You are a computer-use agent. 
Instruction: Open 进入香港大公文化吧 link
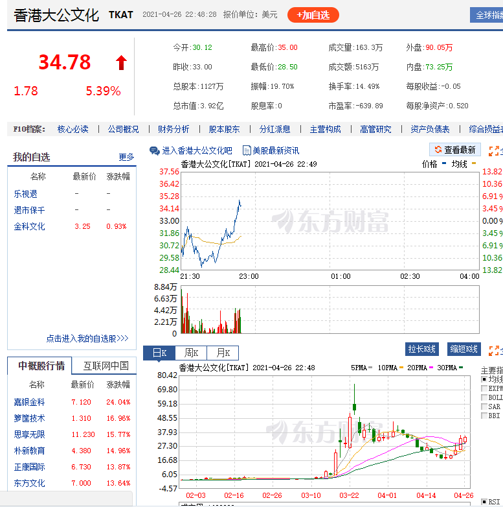tap(197, 150)
